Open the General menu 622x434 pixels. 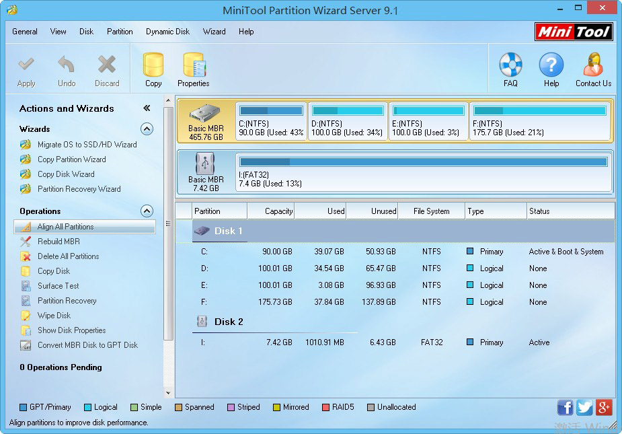25,32
